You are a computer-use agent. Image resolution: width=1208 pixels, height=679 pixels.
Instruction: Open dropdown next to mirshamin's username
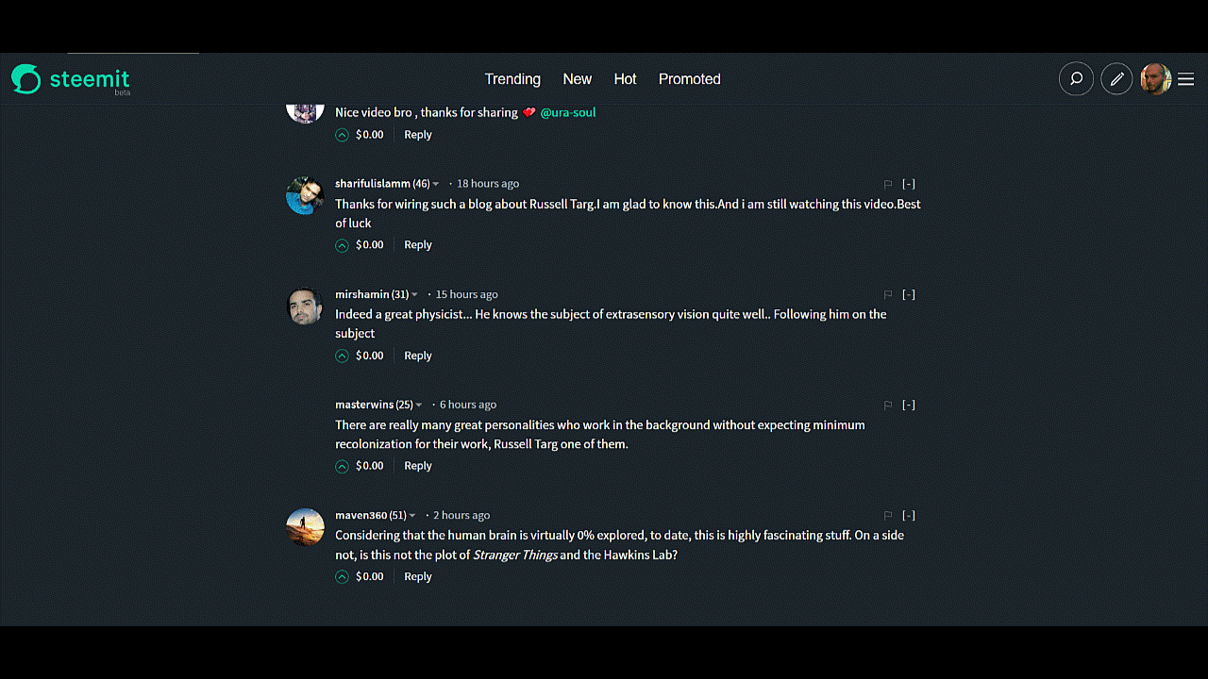pyautogui.click(x=414, y=295)
